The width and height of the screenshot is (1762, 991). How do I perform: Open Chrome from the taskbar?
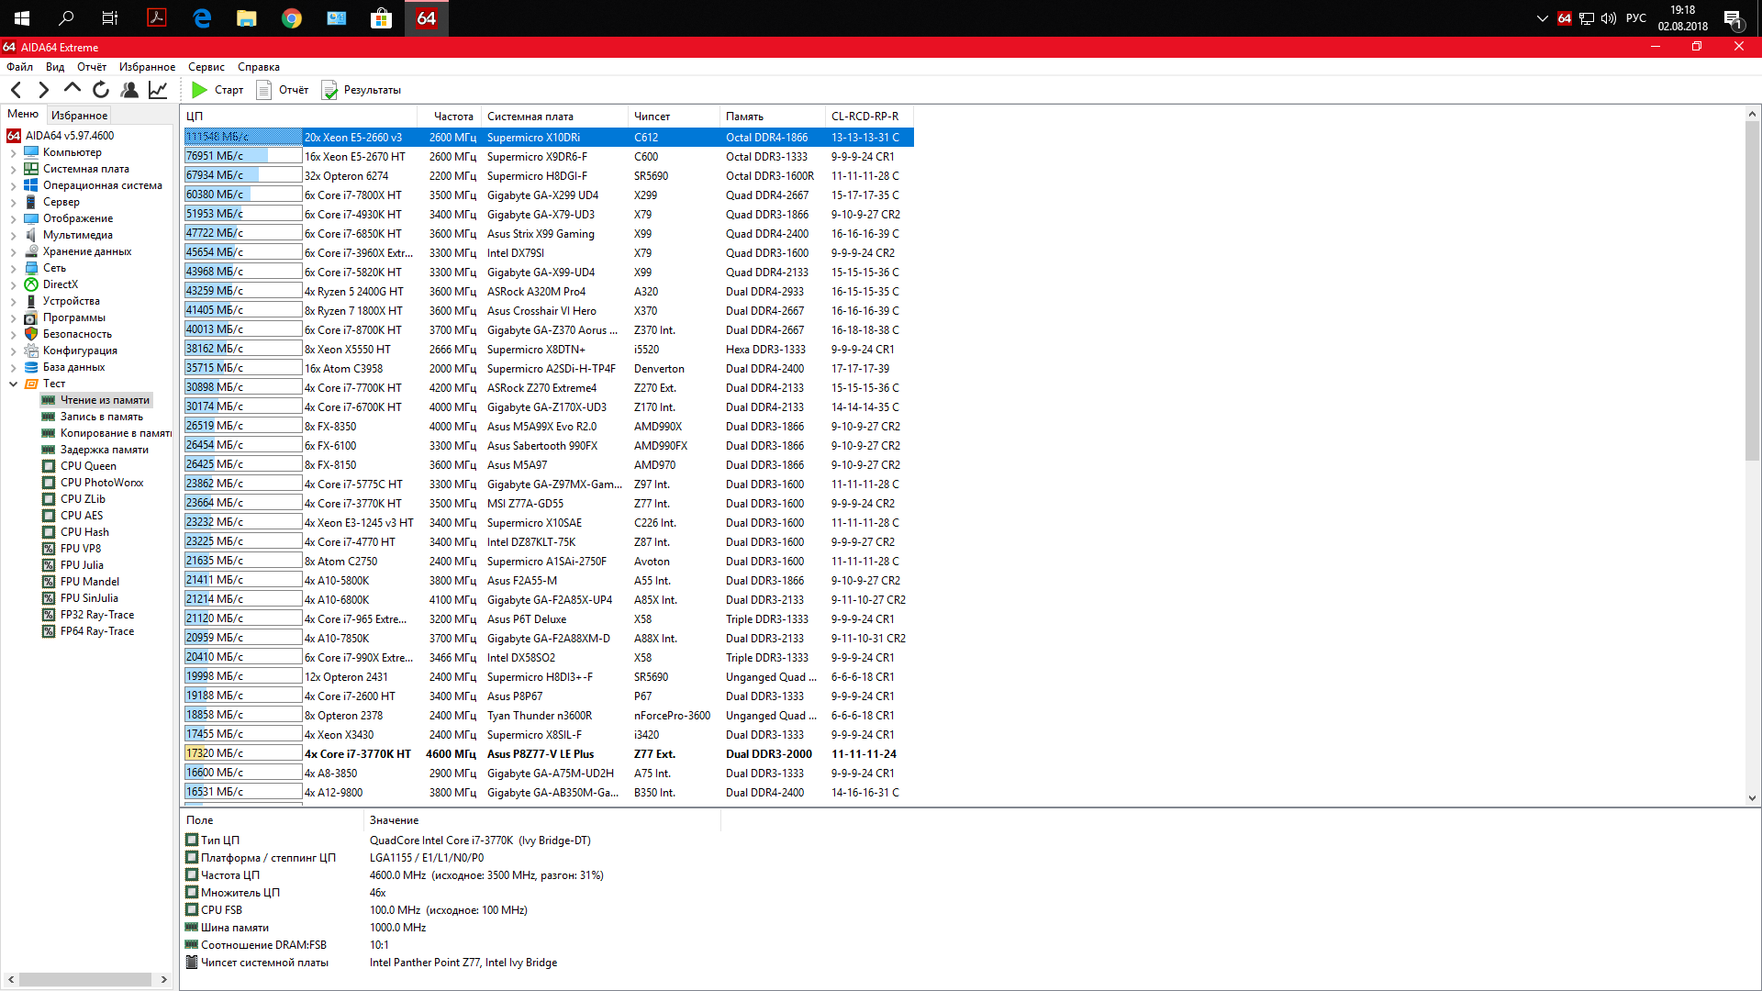click(x=291, y=18)
